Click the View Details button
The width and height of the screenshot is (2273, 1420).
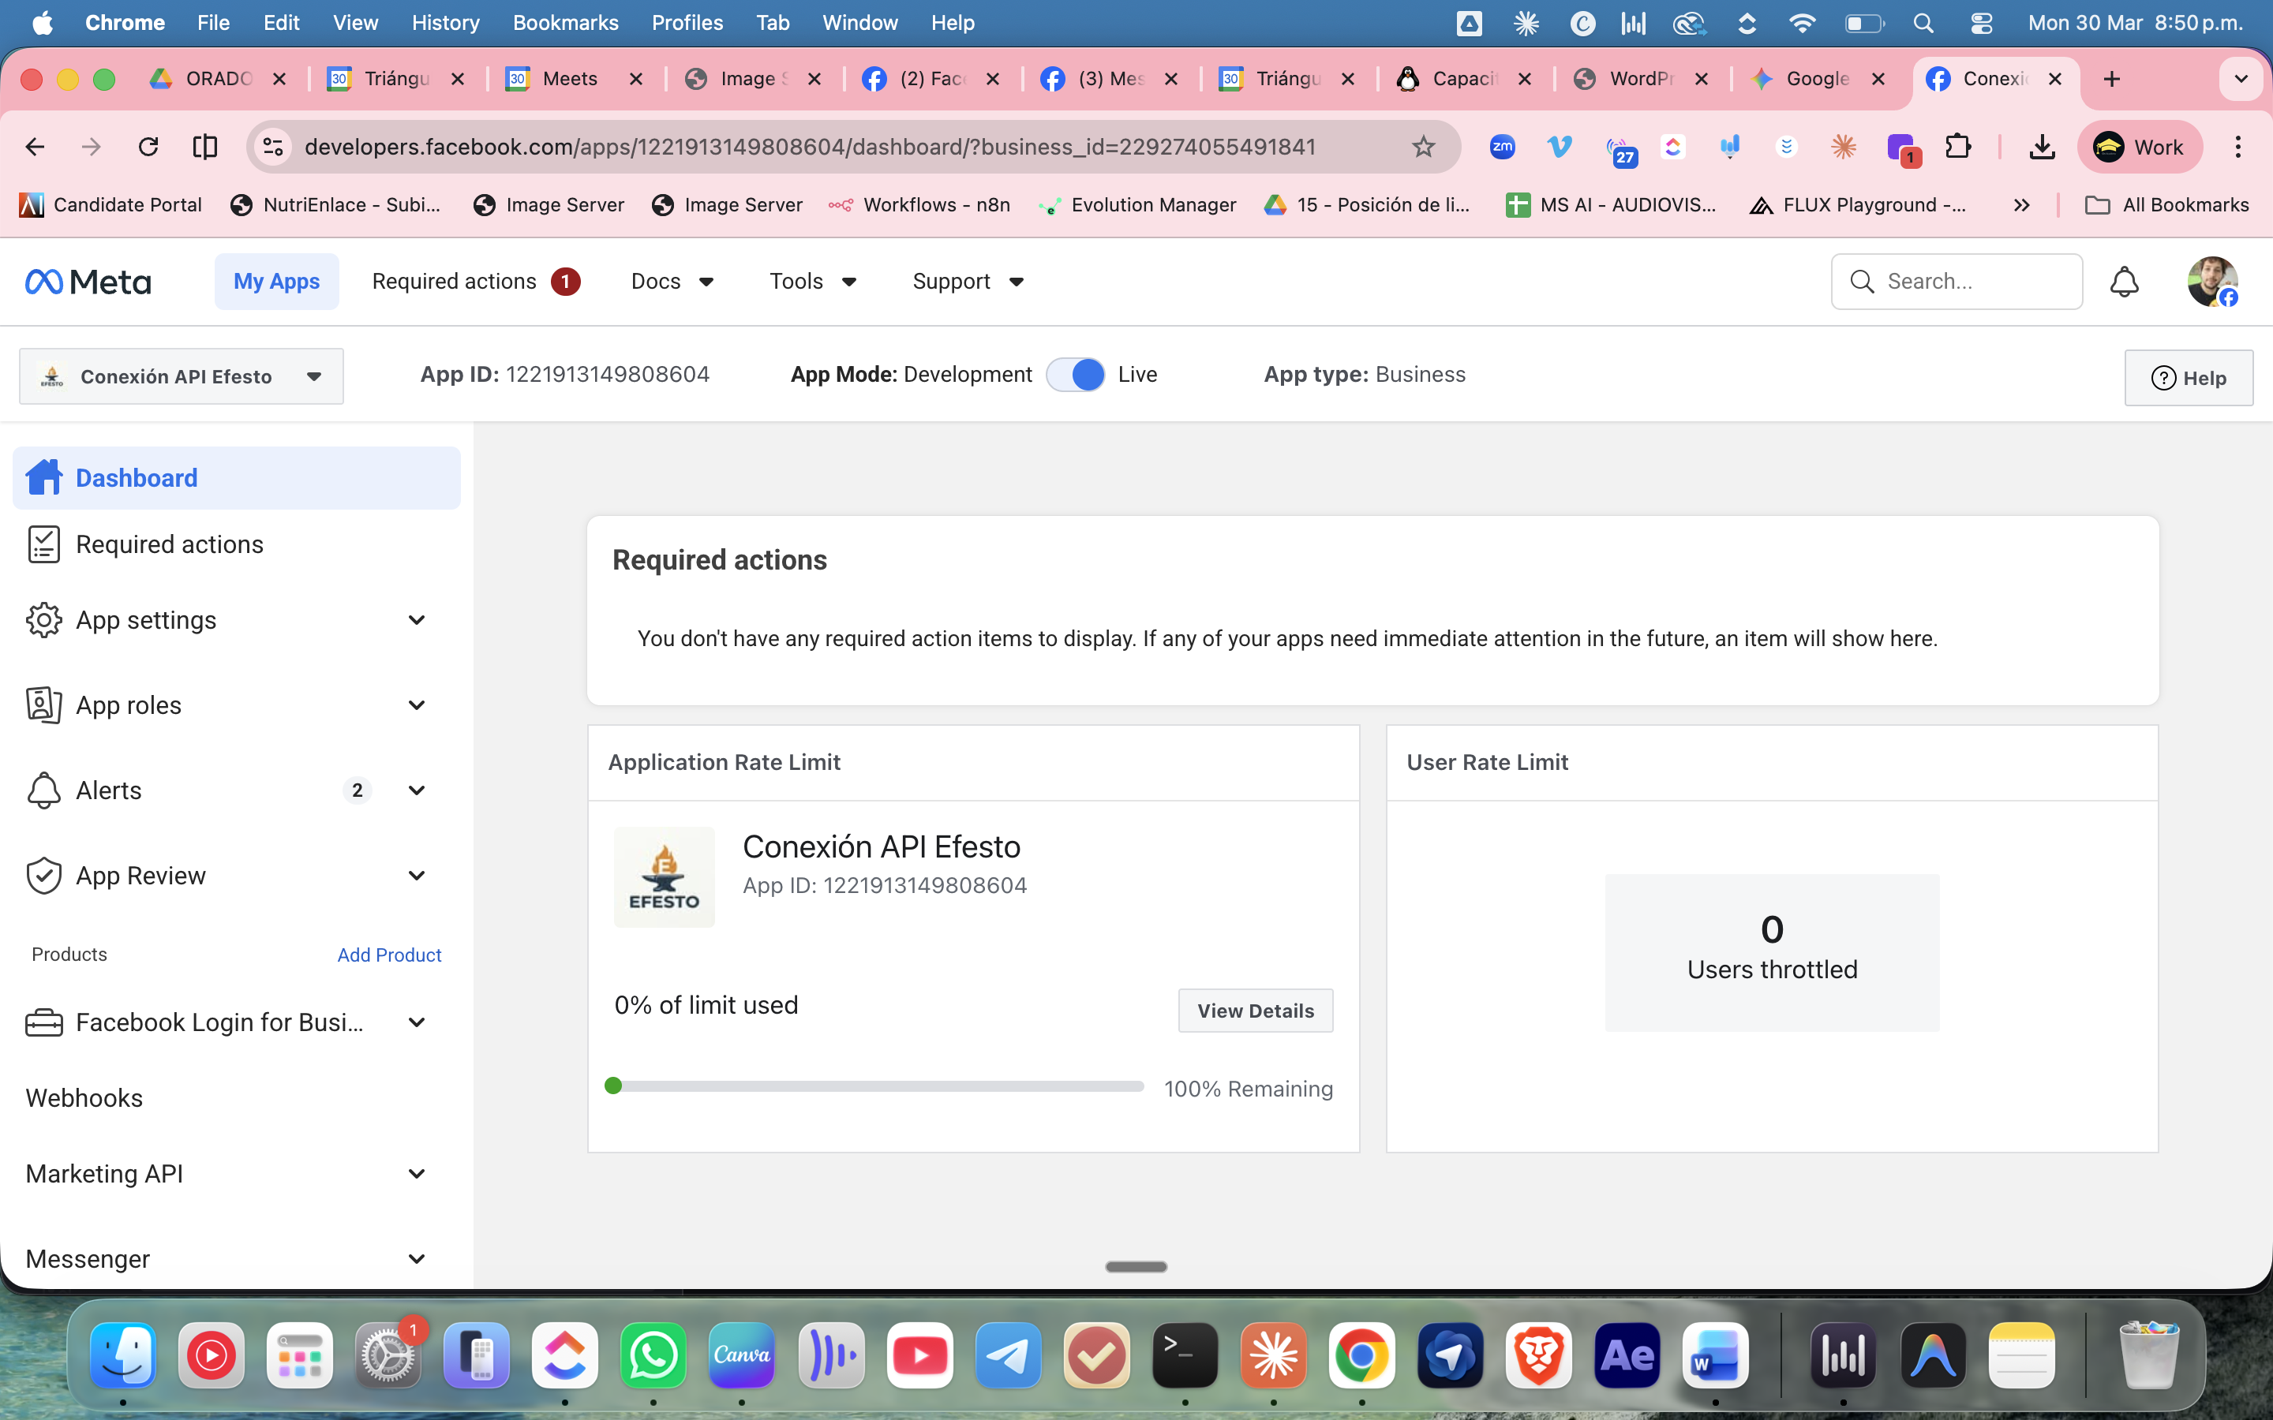1255,1011
